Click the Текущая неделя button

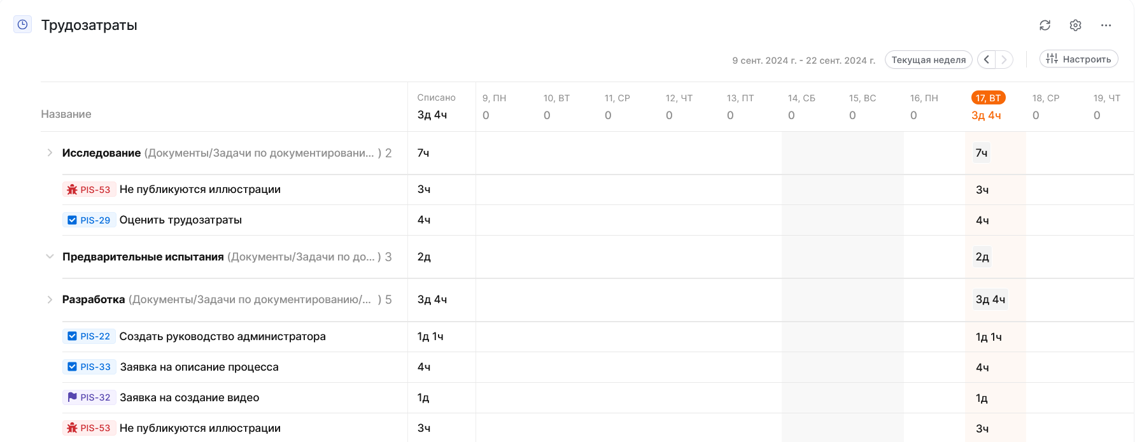(928, 60)
